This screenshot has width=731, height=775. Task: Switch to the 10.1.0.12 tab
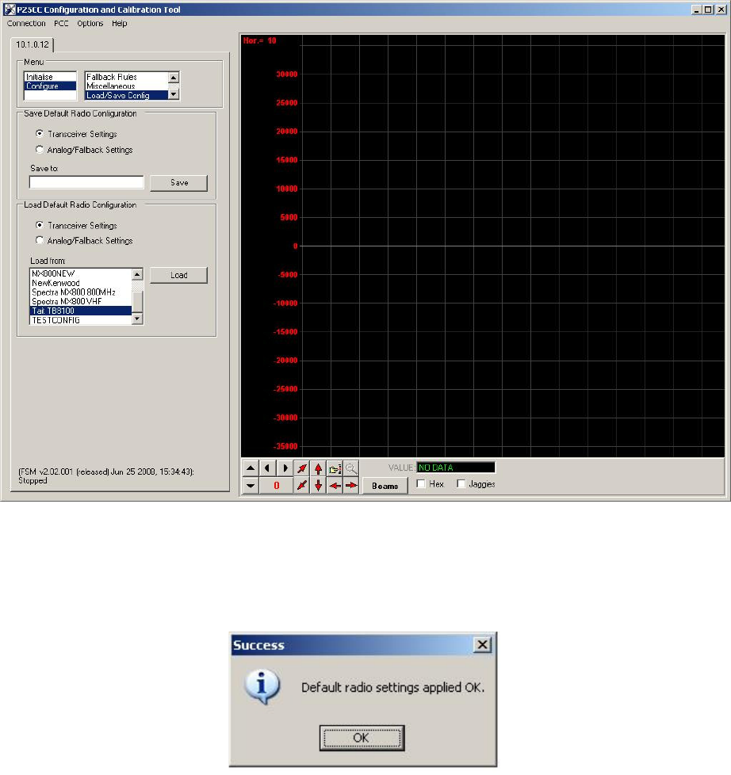pyautogui.click(x=33, y=44)
